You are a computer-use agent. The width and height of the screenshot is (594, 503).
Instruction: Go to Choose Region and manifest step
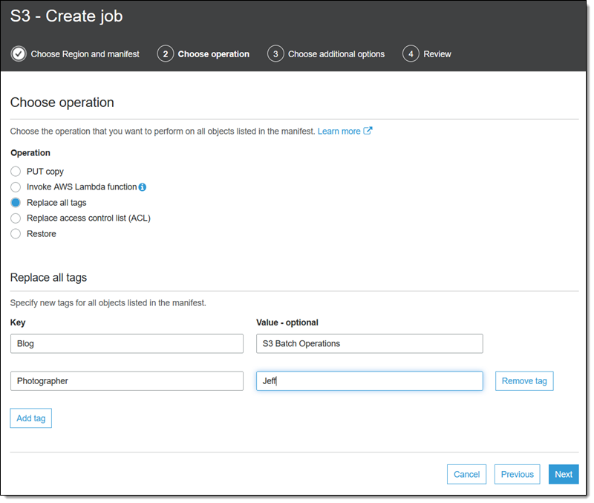tap(85, 54)
